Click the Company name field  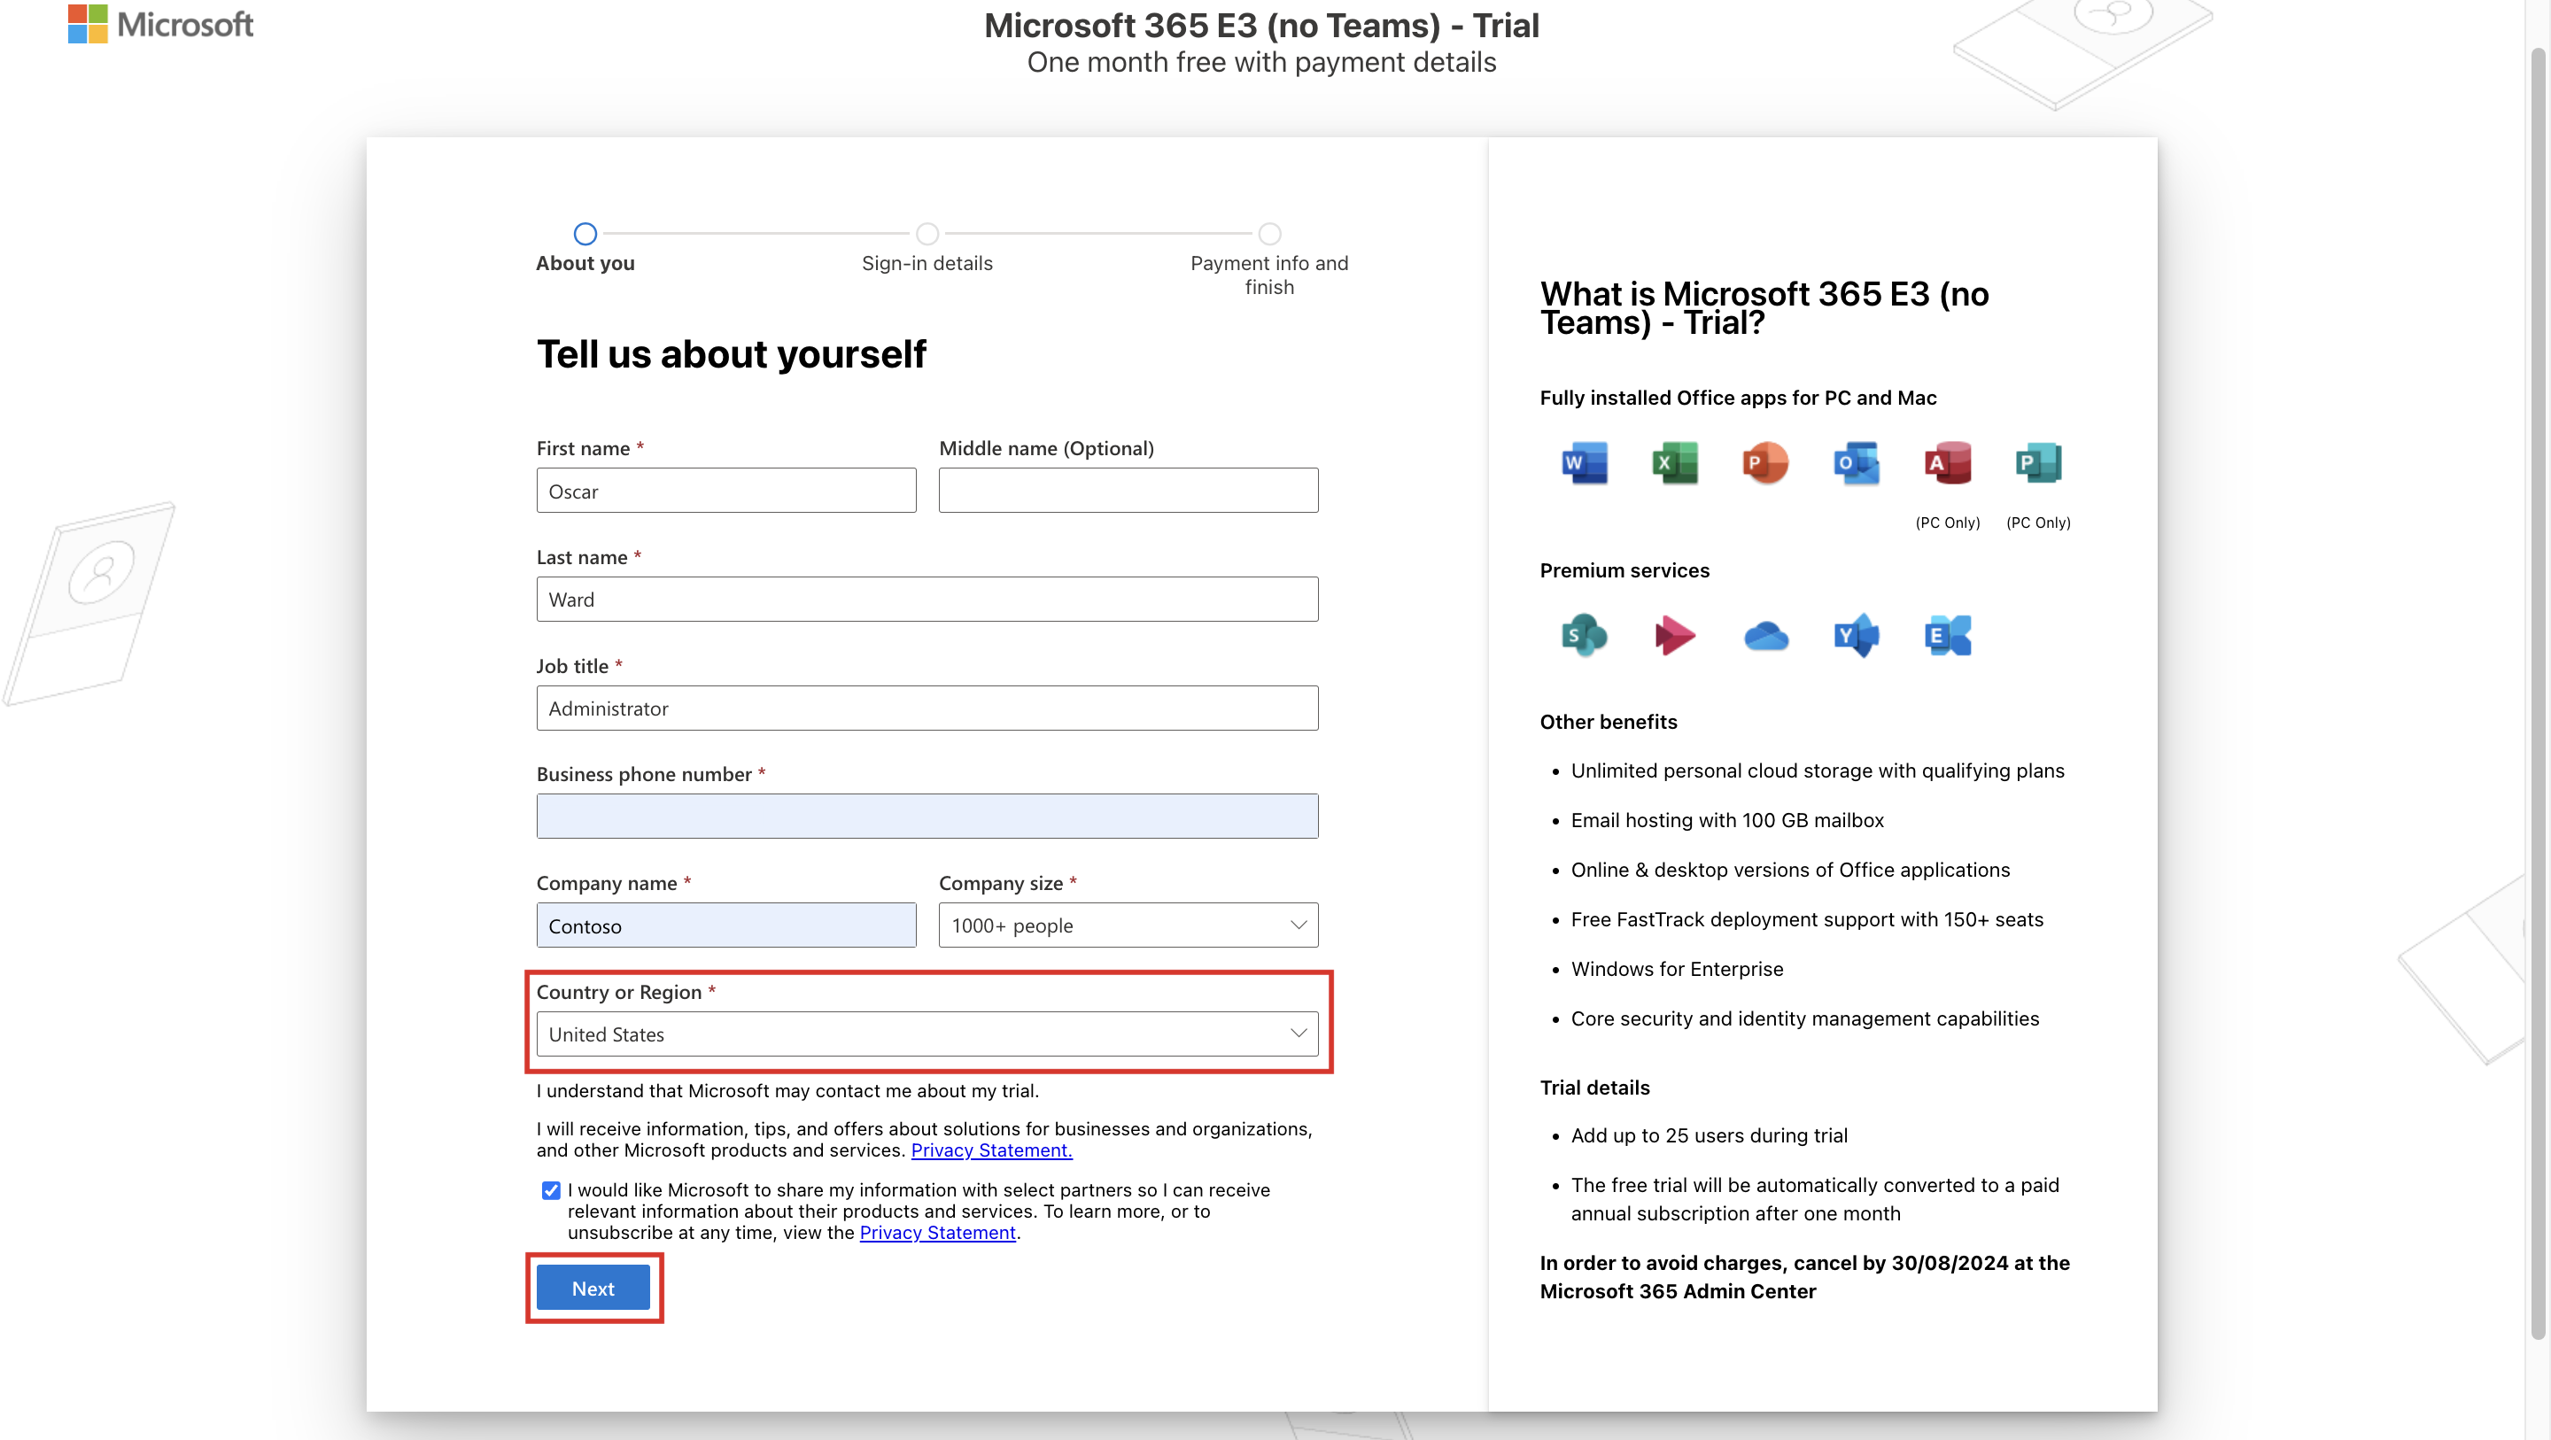pyautogui.click(x=726, y=925)
